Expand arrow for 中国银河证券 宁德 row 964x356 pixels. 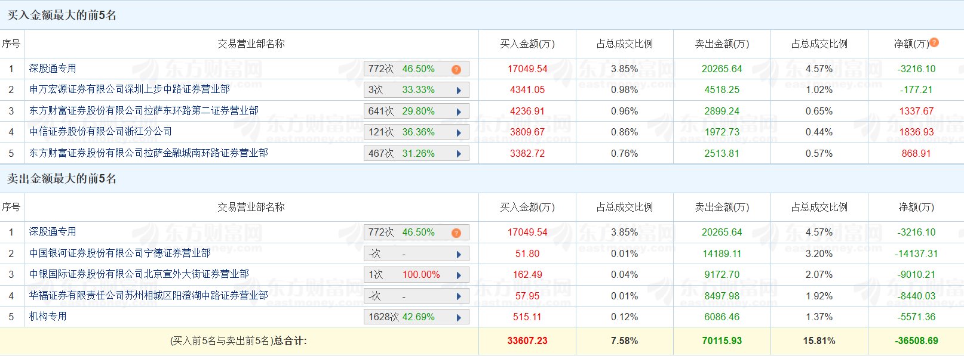point(459,254)
